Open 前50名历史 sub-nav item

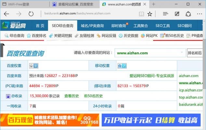point(172,35)
